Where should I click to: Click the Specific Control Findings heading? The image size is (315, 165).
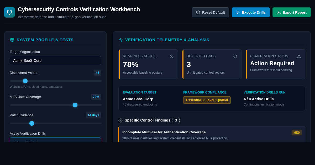[153, 120]
